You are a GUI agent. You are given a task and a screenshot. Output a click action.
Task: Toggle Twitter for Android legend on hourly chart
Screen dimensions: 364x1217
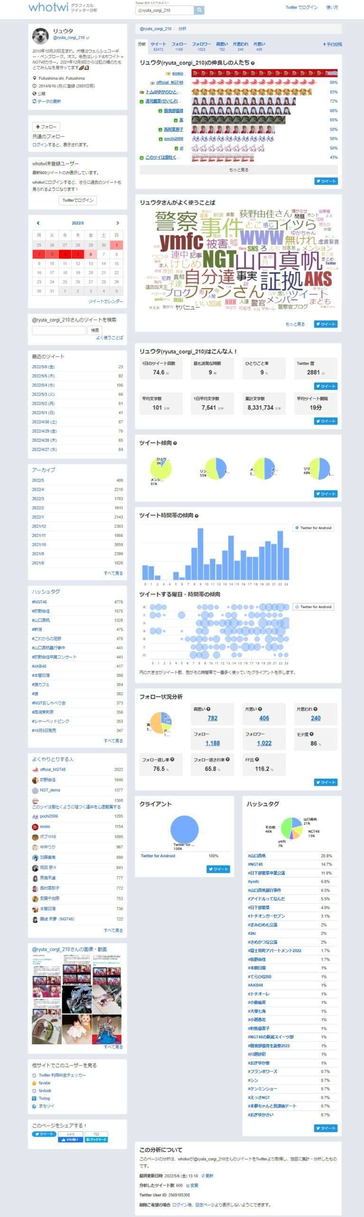(x=313, y=528)
